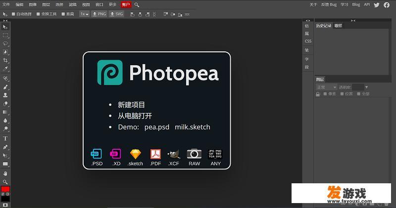This screenshot has height=208, width=396.
Task: Open the 滤镜 menu
Action: [73, 4]
